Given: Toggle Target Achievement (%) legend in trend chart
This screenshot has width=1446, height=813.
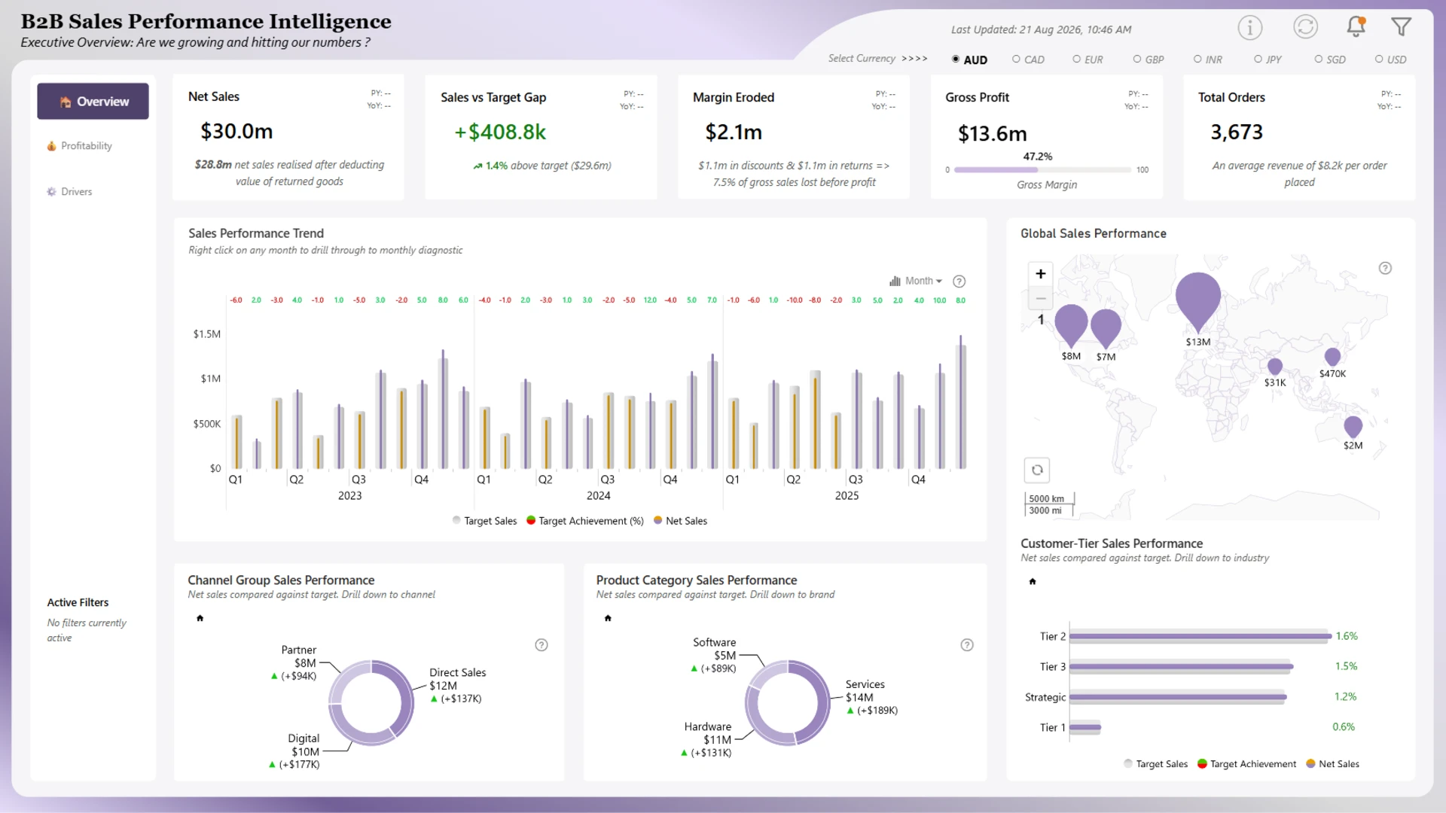Looking at the screenshot, I should coord(585,521).
